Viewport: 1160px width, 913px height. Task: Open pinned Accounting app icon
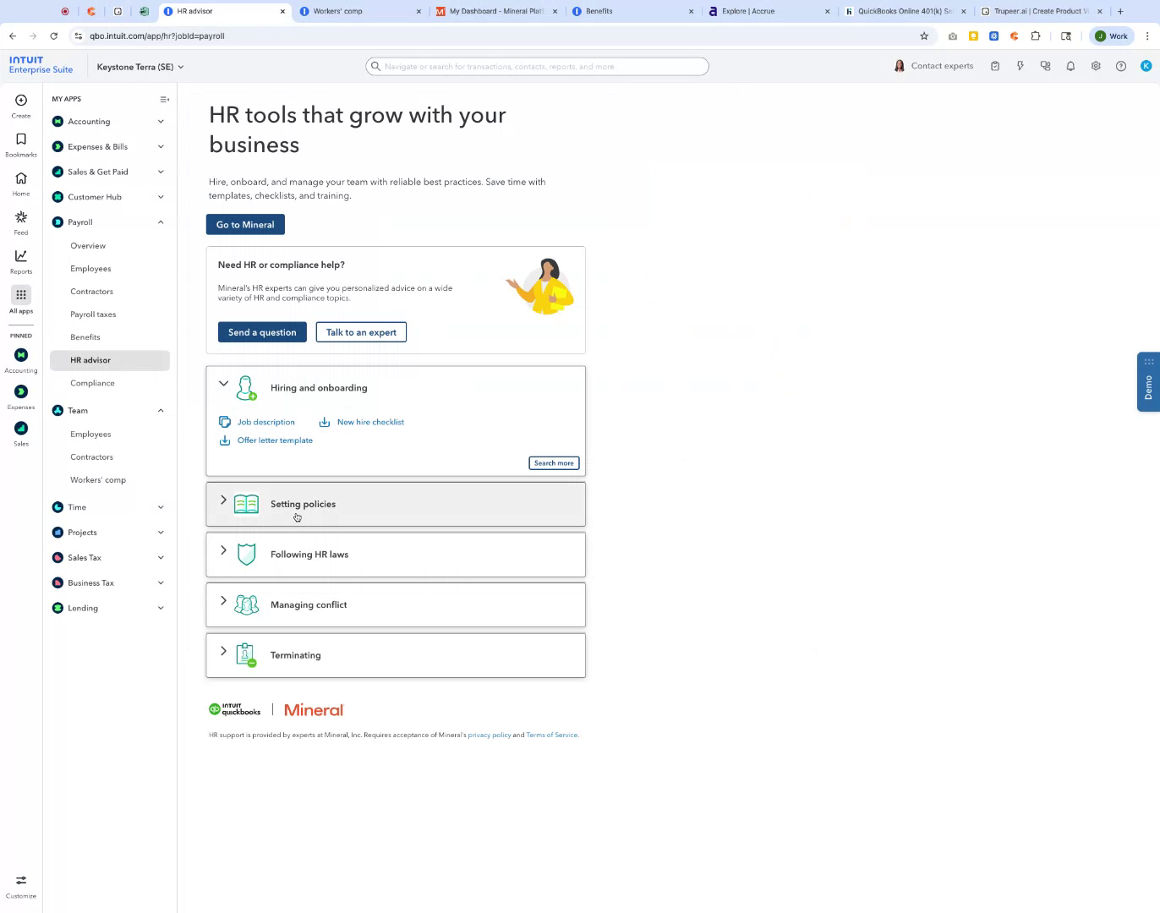21,355
